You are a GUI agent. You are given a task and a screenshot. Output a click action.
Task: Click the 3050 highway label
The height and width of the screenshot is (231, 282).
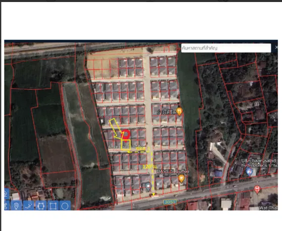[x=170, y=202]
